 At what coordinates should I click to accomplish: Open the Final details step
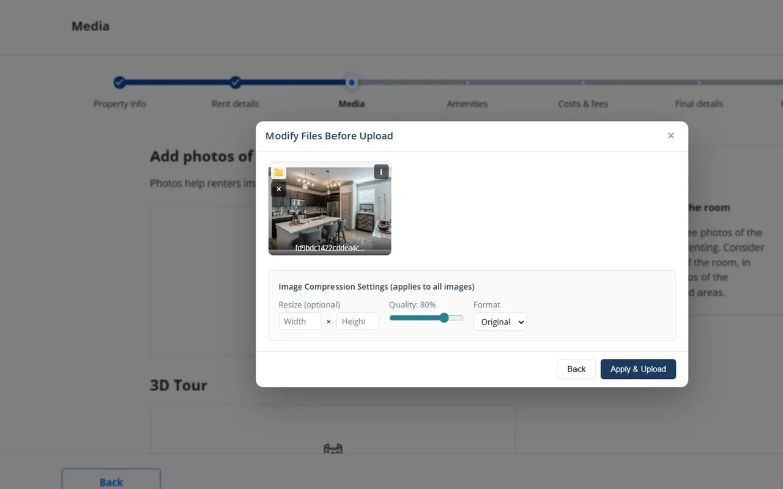coord(699,104)
